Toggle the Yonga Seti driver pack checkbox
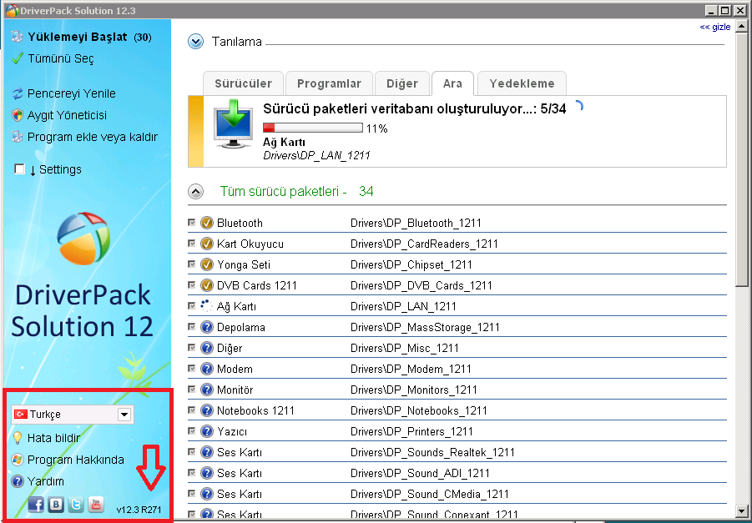752x523 pixels. point(192,264)
